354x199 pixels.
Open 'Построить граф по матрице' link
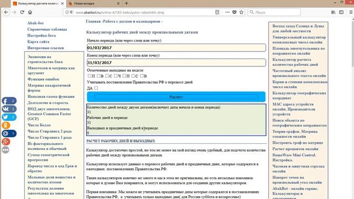coord(298,143)
